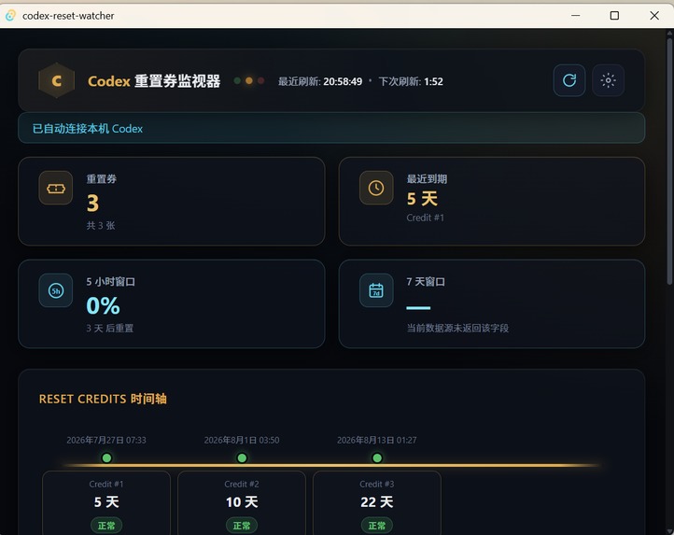This screenshot has width=674, height=535.
Task: Click the 共 3 张 text
Action: [x=101, y=225]
